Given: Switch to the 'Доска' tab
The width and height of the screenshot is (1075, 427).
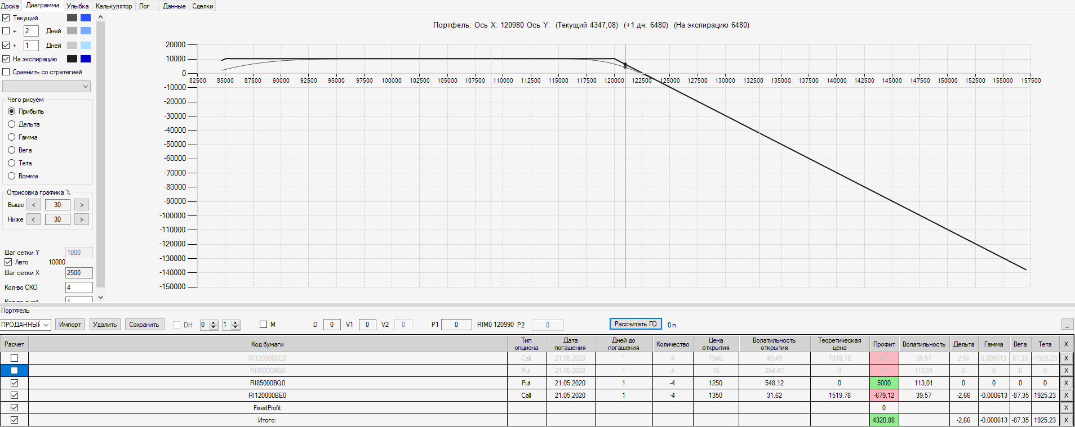Looking at the screenshot, I should coord(10,6).
